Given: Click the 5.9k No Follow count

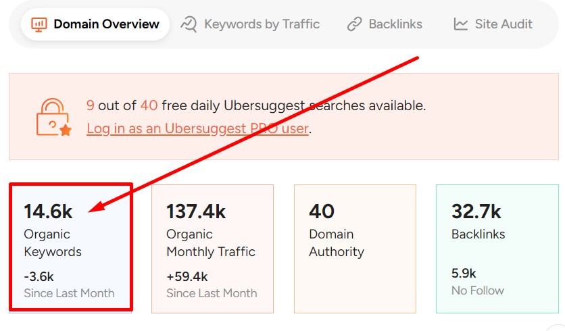Looking at the screenshot, I should (464, 274).
